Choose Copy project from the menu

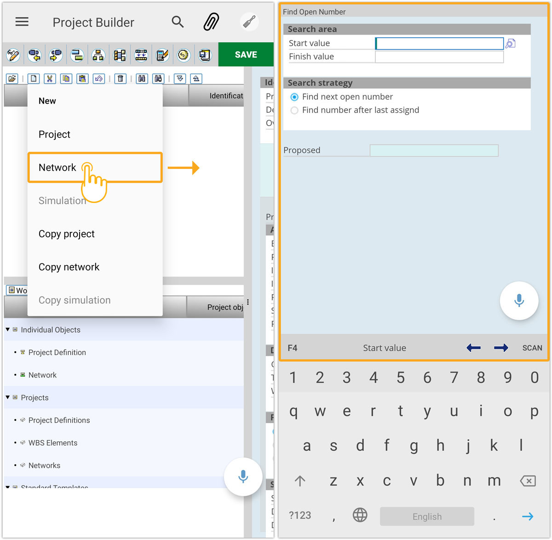67,234
